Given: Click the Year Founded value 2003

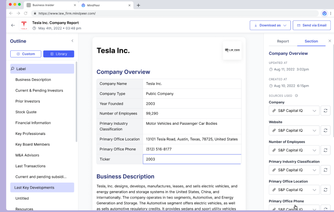Looking at the screenshot, I should click(192, 103).
